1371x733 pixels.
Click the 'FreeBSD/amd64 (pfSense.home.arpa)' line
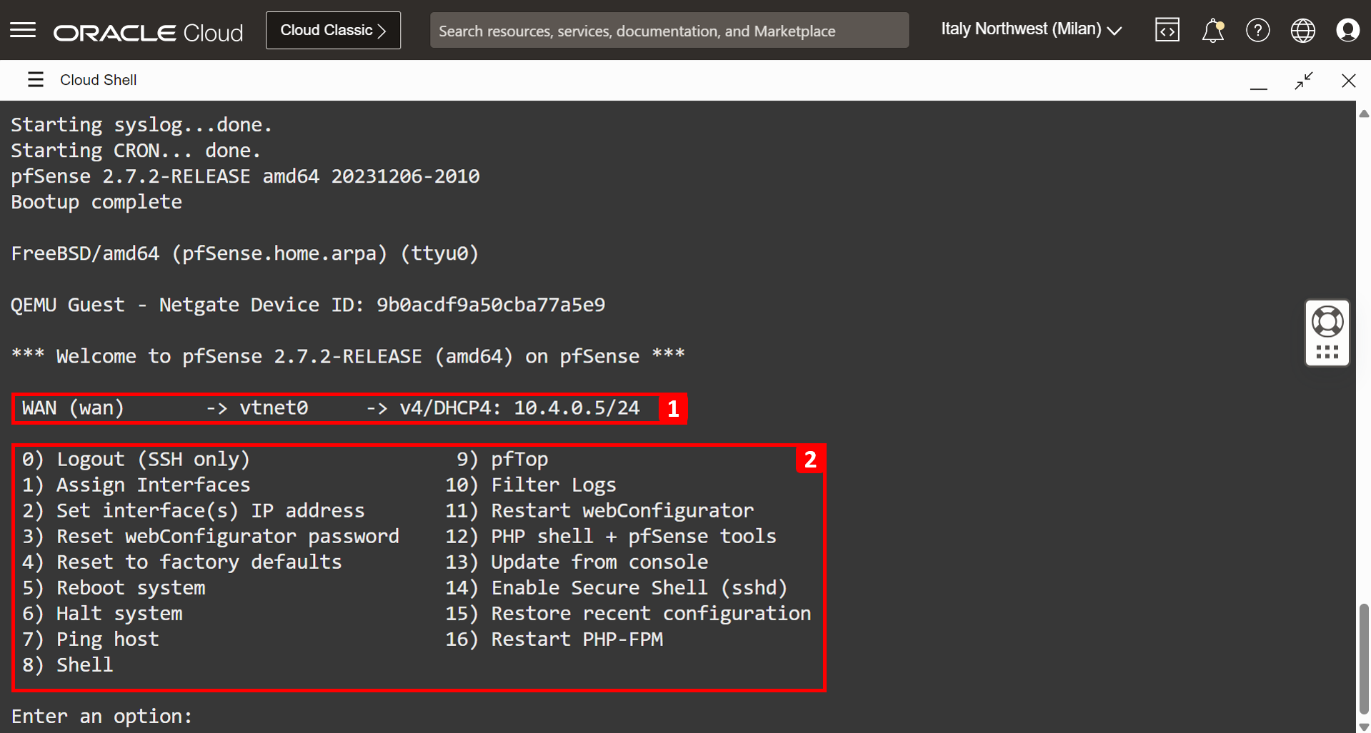(x=245, y=253)
